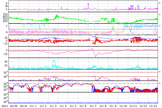Click the '10/31' date label
The height and width of the screenshot is (108, 162).
click(x=24, y=106)
